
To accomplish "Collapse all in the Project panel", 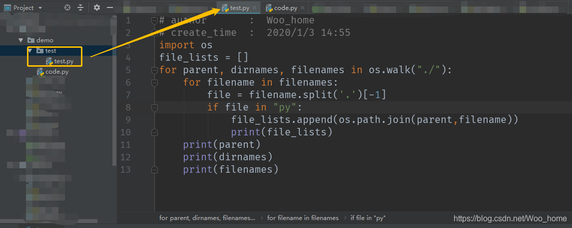I will (80, 7).
